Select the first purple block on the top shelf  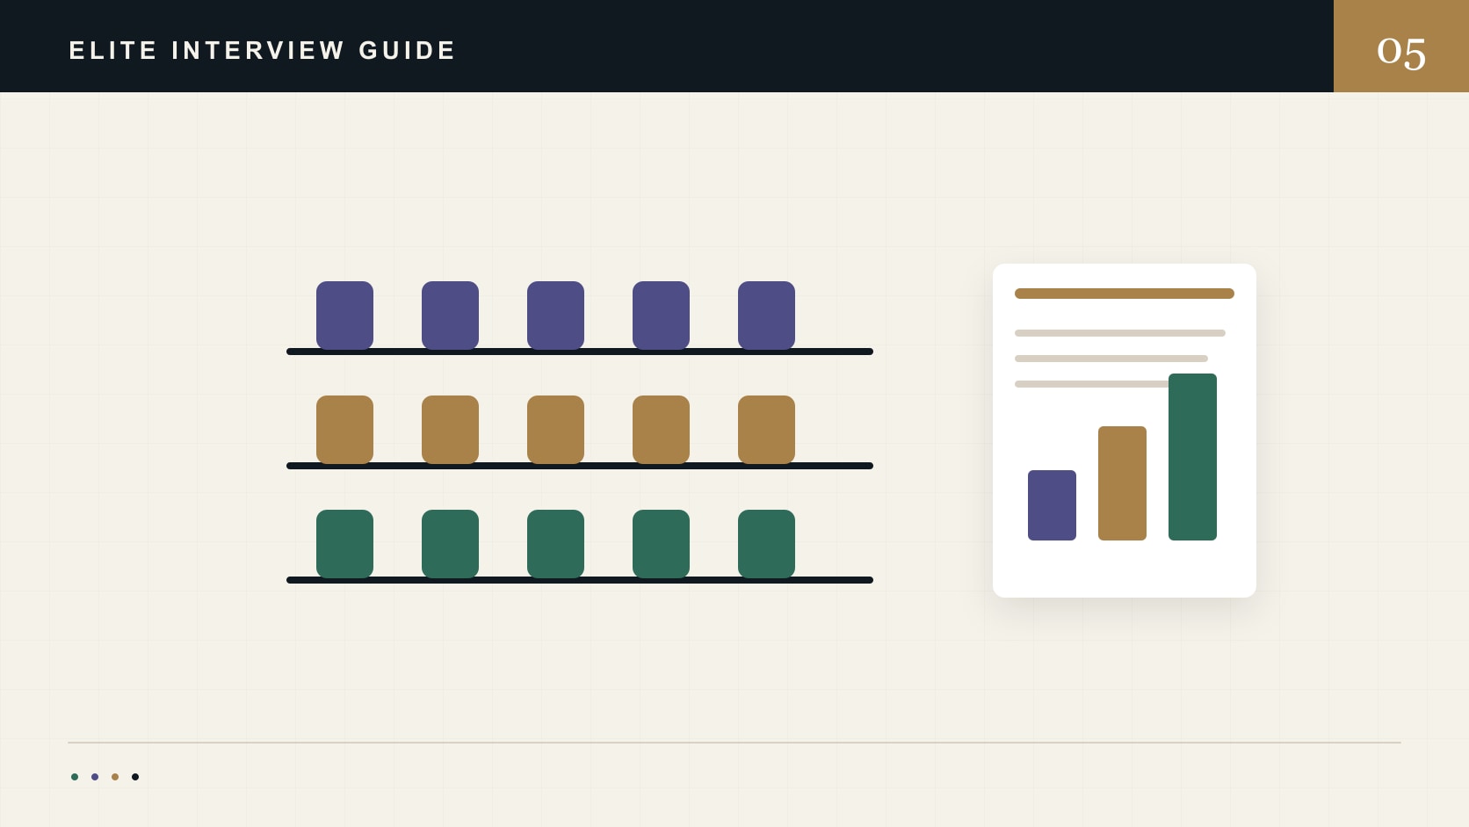344,316
